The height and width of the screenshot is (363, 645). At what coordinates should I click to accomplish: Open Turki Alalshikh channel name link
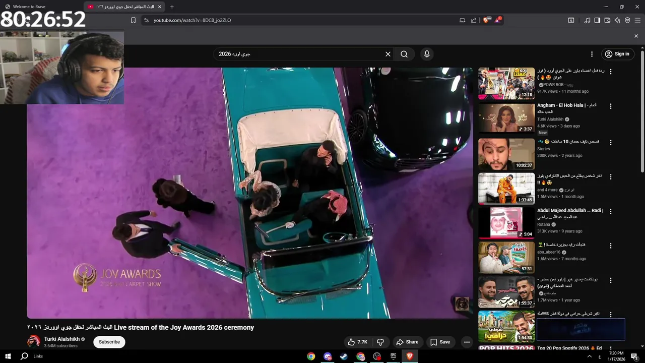[61, 339]
